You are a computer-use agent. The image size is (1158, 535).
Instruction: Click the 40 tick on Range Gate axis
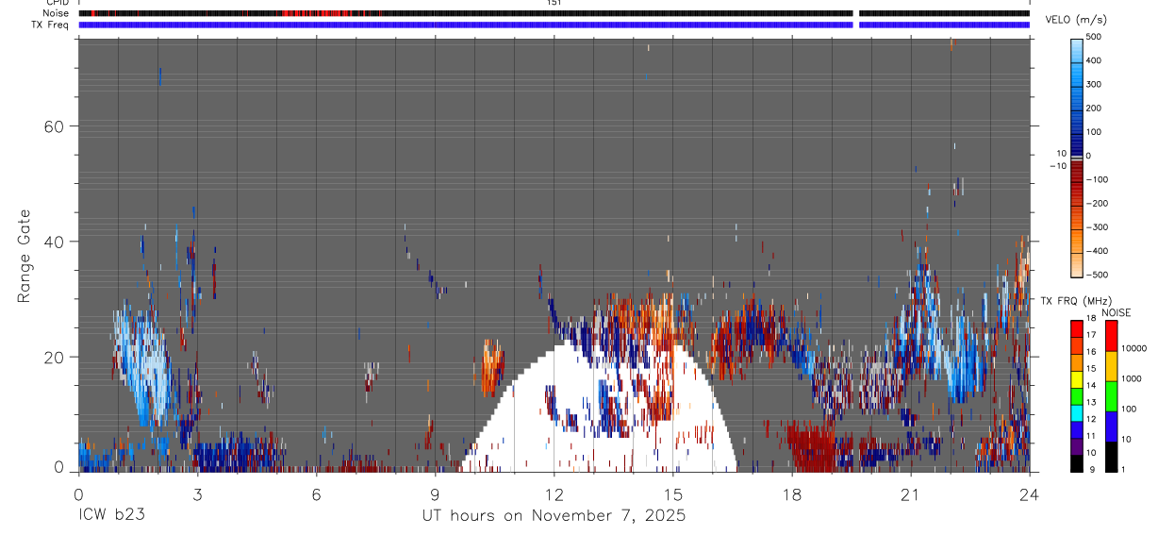click(53, 242)
